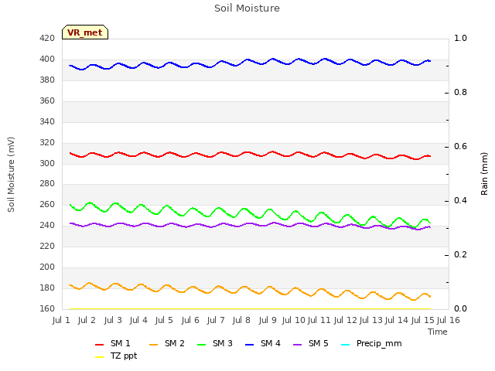Click the 0.6 rain axis value
495x371 pixels.
[460, 146]
